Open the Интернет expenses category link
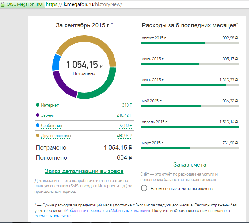 click(50, 105)
